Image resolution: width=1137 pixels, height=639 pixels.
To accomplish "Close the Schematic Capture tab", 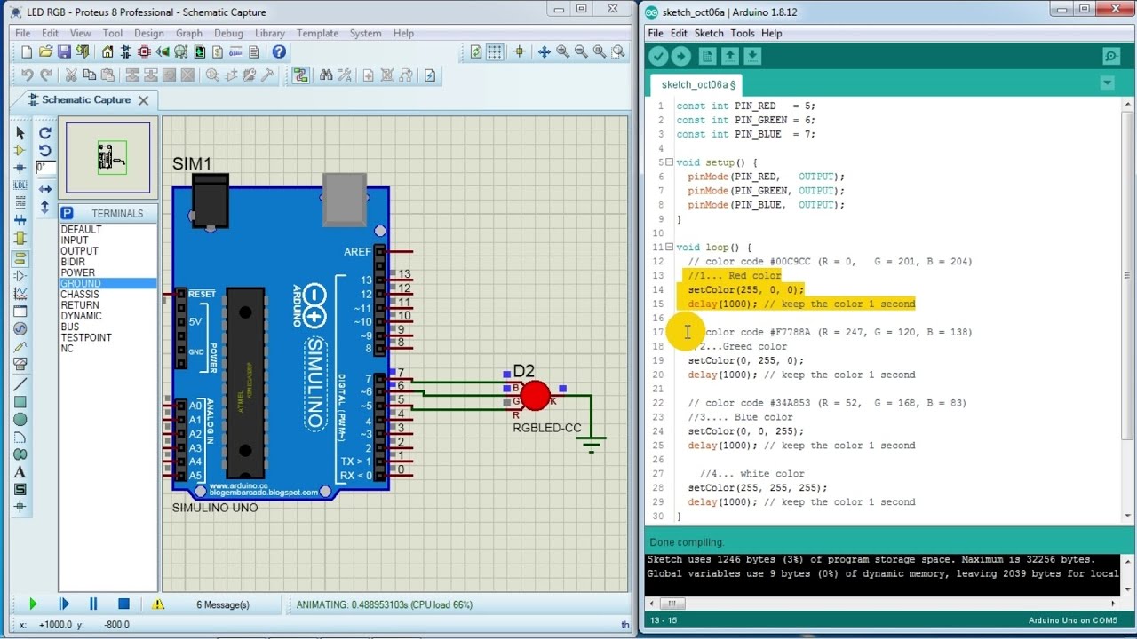I will tap(143, 100).
